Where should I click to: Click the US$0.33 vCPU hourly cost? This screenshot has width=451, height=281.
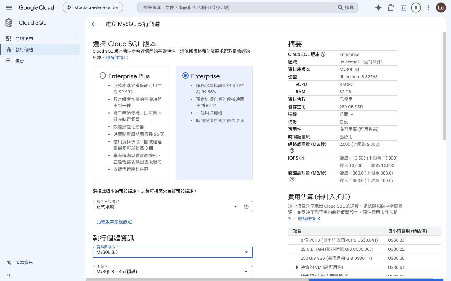pos(396,240)
